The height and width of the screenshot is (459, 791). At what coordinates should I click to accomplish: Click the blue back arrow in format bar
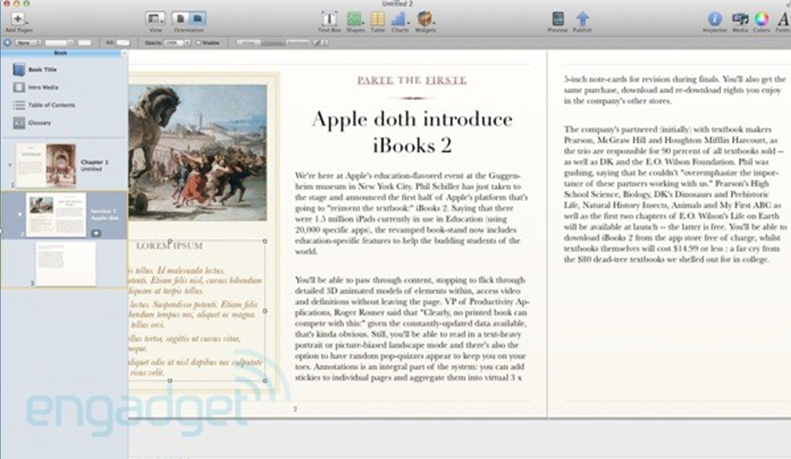tap(7, 43)
